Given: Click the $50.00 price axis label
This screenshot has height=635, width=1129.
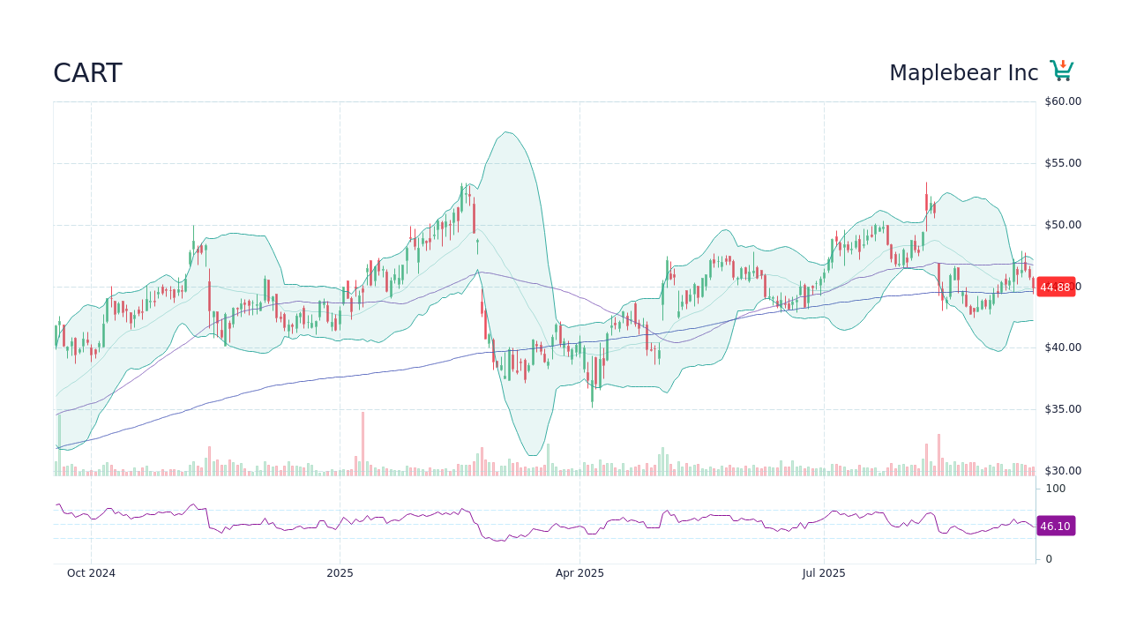Looking at the screenshot, I should (1063, 225).
